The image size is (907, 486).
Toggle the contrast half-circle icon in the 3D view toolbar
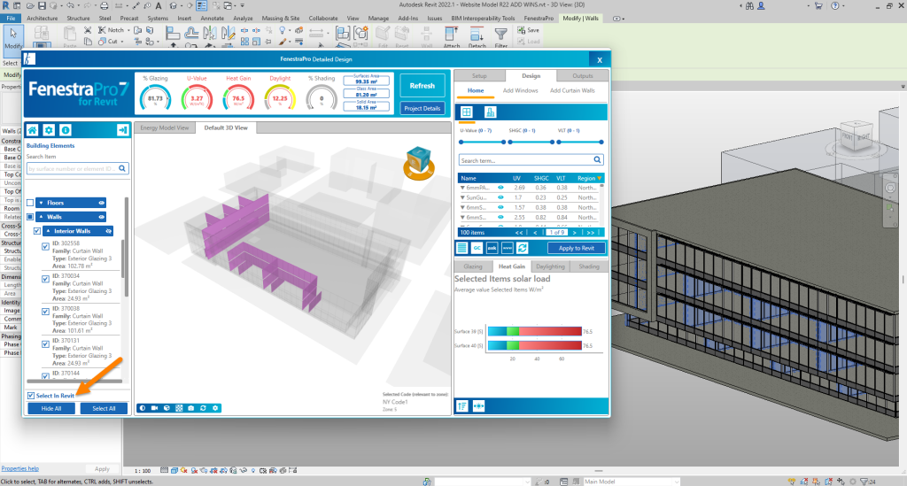[x=143, y=408]
